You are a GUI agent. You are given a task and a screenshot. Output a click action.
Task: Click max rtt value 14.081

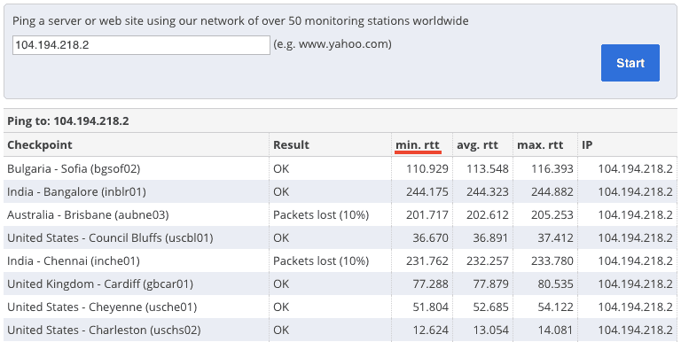pyautogui.click(x=555, y=330)
